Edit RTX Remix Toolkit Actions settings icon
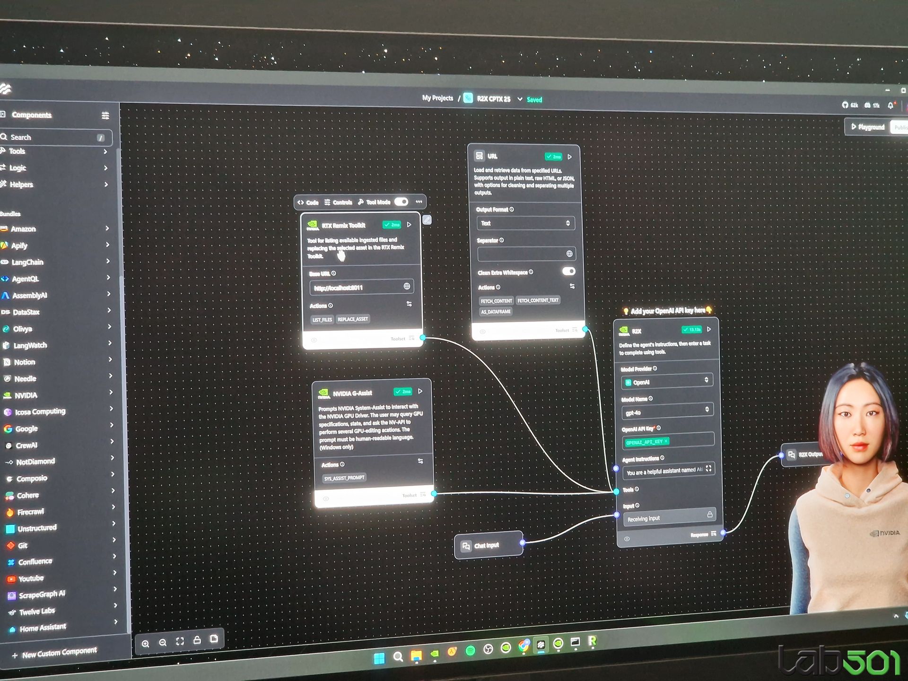Image resolution: width=908 pixels, height=681 pixels. tap(409, 304)
